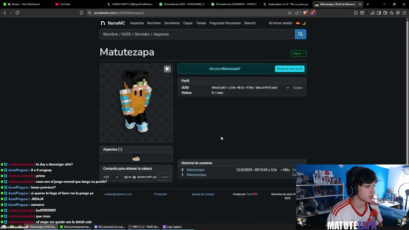Image resolution: width=409 pixels, height=230 pixels.
Task: Open Ajustes de Cookies in the footer
Action: coord(203,194)
